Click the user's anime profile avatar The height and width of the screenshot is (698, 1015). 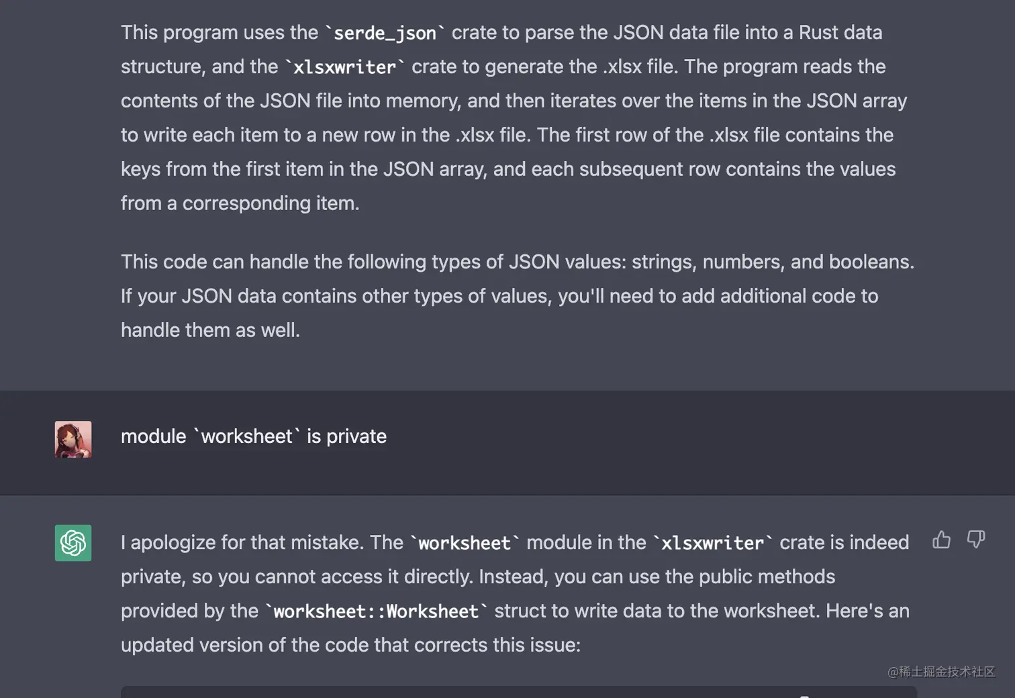(x=73, y=440)
